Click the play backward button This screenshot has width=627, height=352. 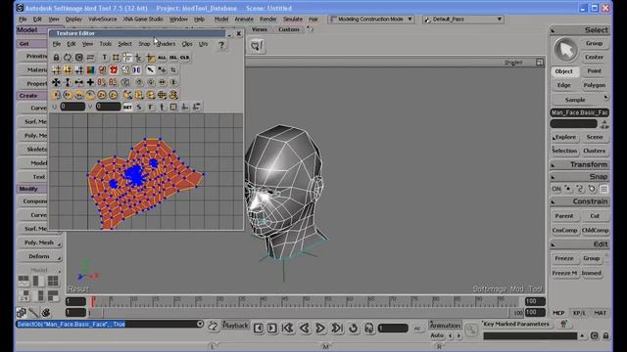(305, 329)
